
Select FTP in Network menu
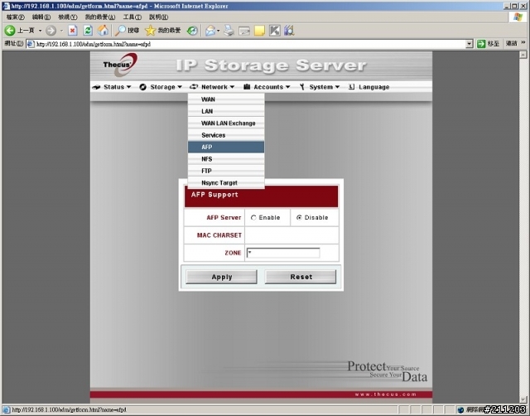226,171
